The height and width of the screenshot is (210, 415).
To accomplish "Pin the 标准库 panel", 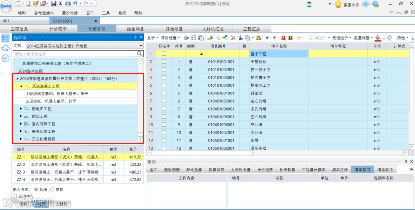I will point(135,37).
